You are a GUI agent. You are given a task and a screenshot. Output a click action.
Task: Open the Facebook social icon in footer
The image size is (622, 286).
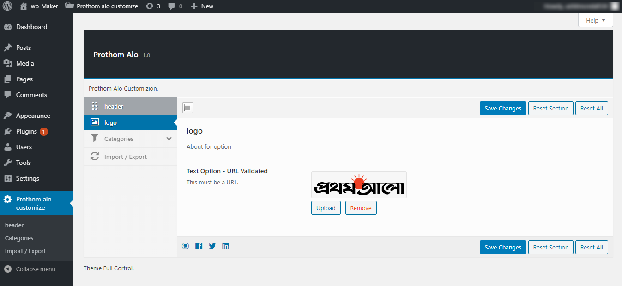pyautogui.click(x=199, y=246)
